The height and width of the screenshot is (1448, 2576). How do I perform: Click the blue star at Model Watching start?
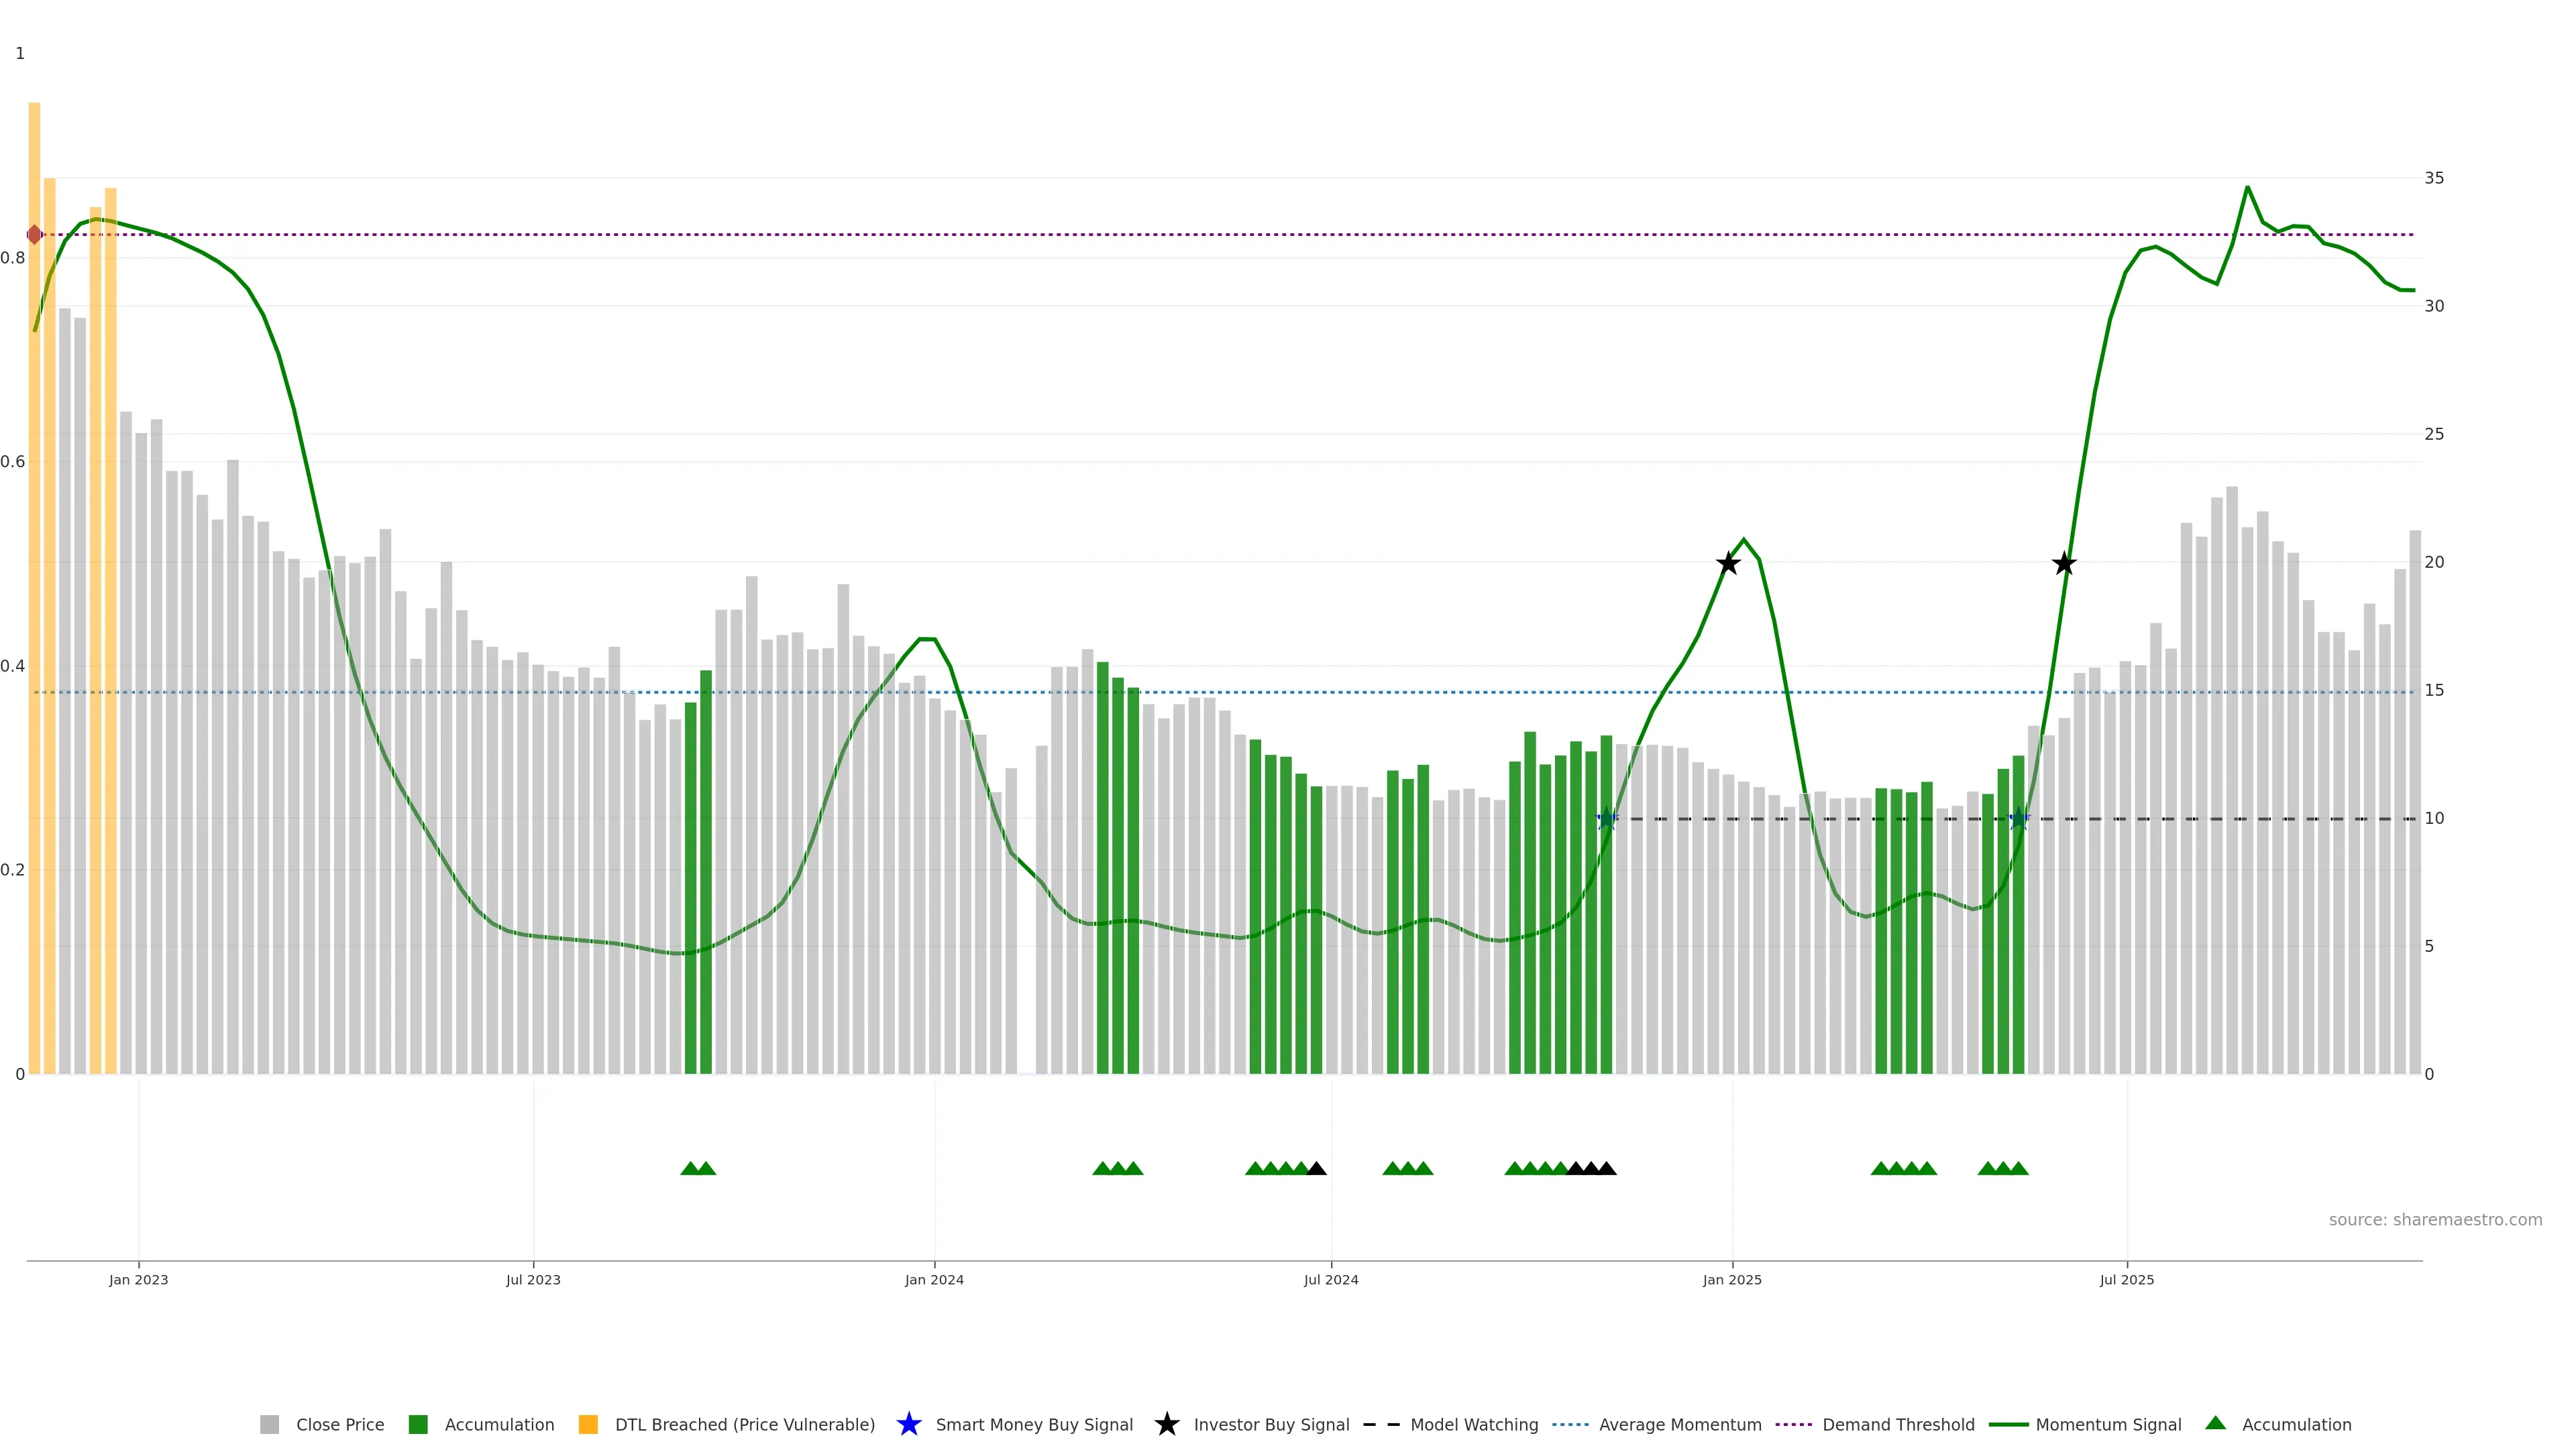pyautogui.click(x=1606, y=819)
